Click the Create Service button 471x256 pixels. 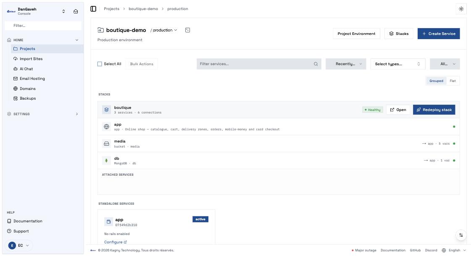(x=439, y=34)
